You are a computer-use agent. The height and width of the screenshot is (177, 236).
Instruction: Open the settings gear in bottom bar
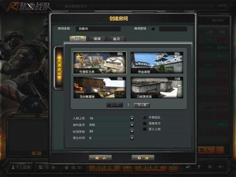(x=210, y=167)
